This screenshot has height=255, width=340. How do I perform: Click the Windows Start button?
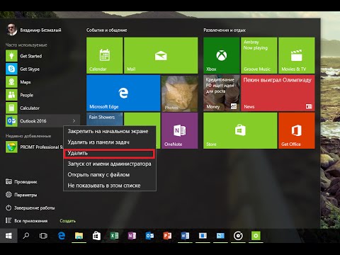(x=8, y=236)
